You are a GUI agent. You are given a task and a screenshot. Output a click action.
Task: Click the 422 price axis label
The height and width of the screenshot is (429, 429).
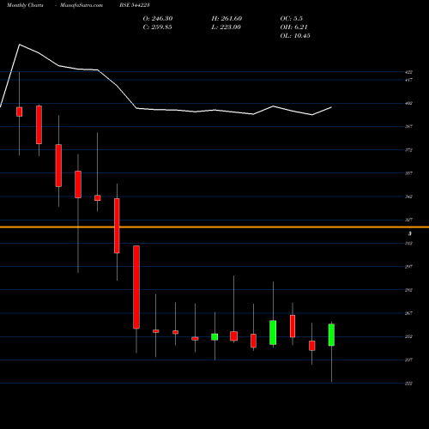[x=408, y=72]
